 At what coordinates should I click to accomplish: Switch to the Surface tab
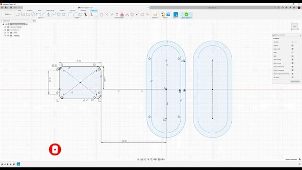click(30, 10)
